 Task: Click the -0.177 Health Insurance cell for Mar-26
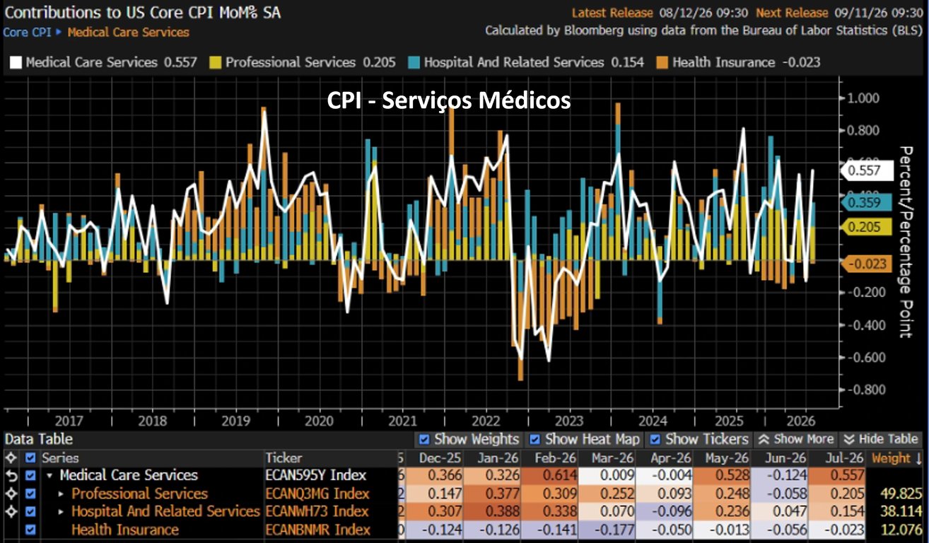608,530
